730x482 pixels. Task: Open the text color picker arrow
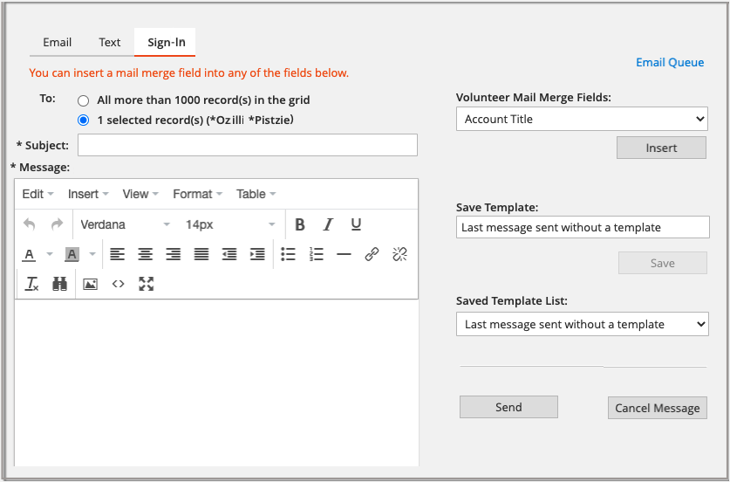(x=50, y=255)
